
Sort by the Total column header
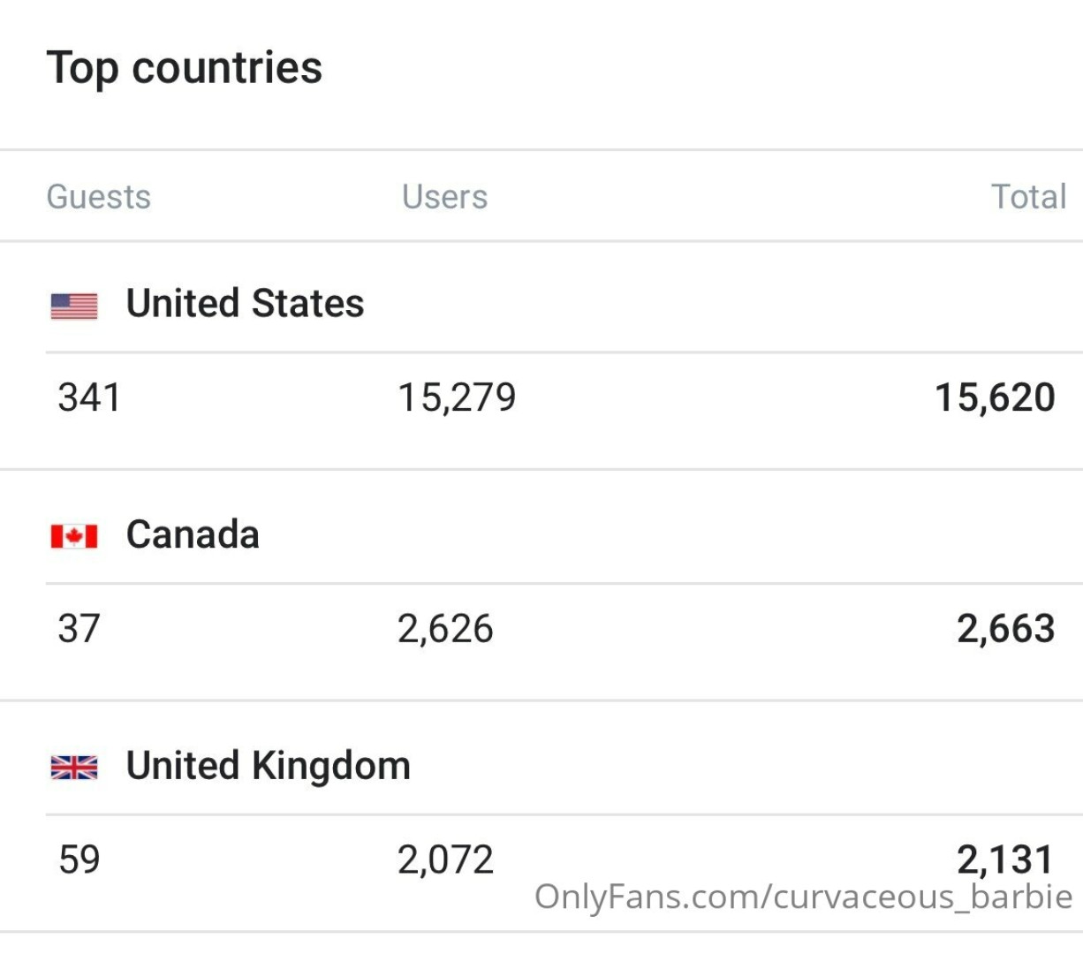pos(1028,196)
